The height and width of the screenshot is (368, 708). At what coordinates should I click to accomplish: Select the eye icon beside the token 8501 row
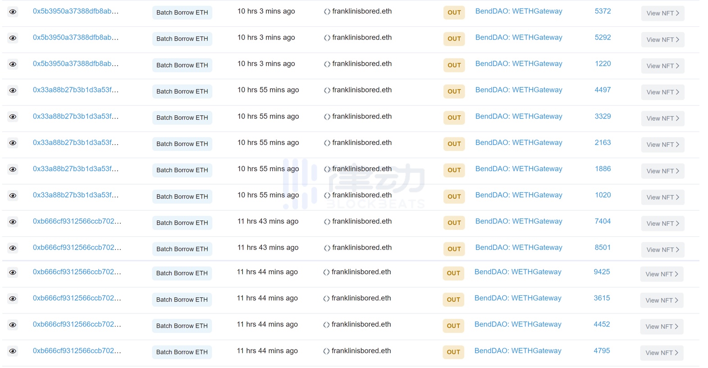(13, 248)
